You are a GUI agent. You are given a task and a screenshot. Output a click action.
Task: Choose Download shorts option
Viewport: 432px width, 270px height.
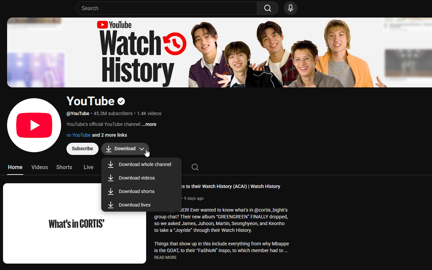(141, 191)
